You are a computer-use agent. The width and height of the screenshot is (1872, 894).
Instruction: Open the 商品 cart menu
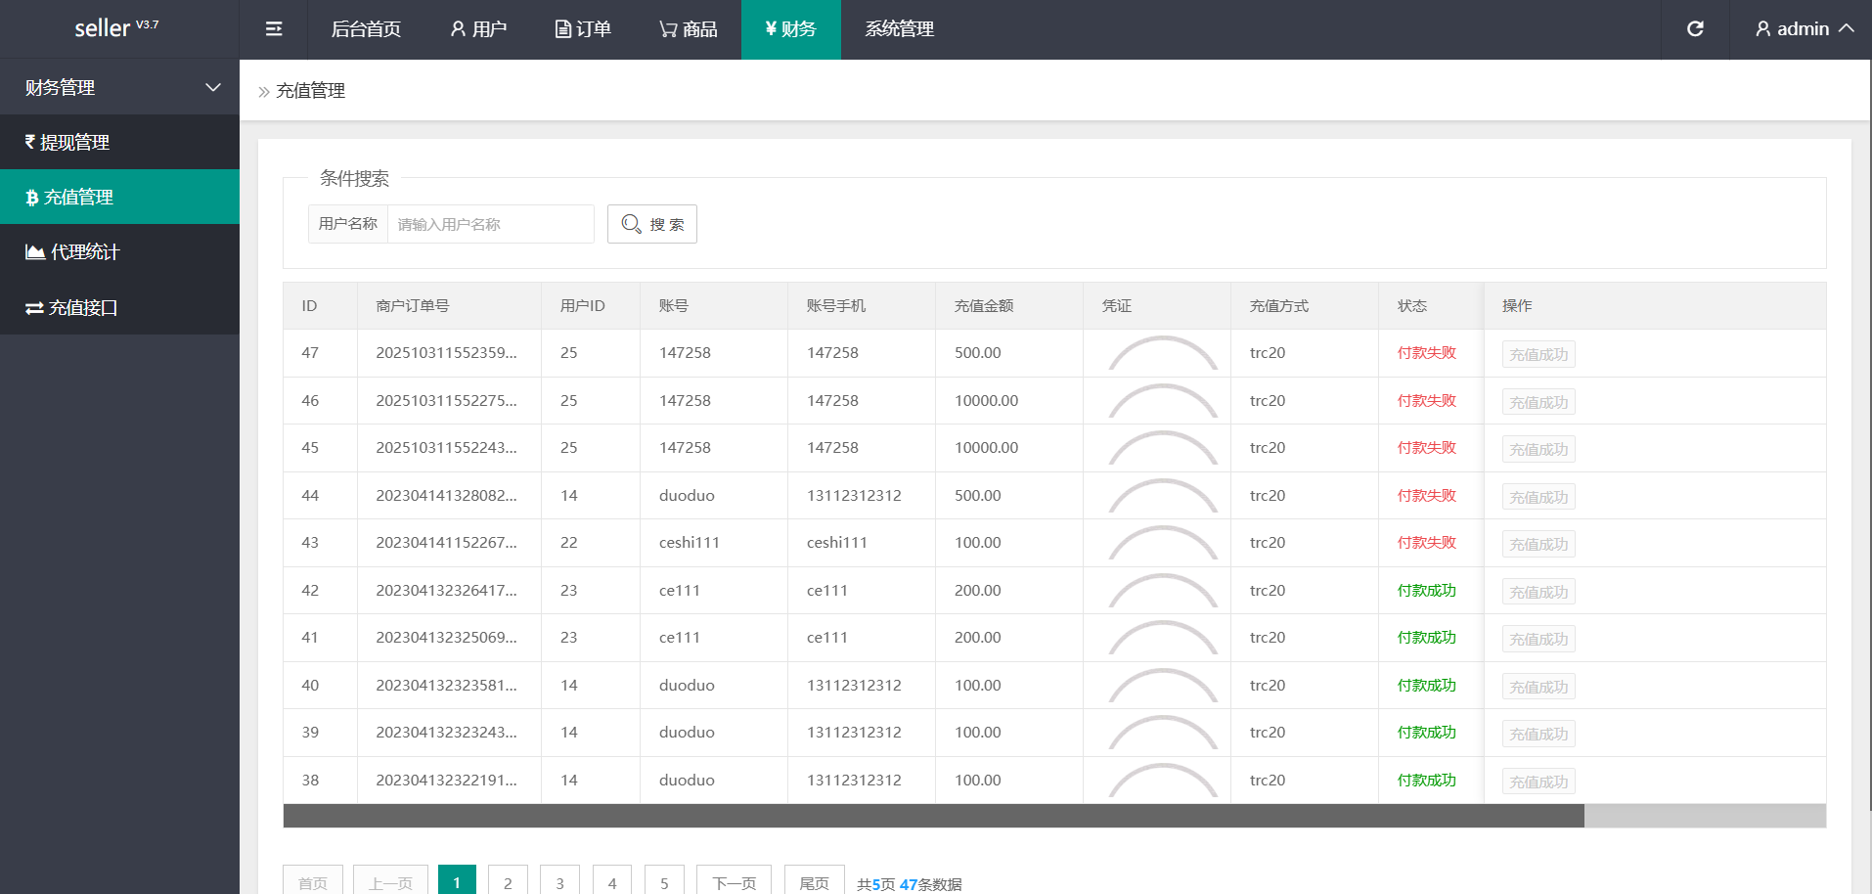(x=689, y=29)
